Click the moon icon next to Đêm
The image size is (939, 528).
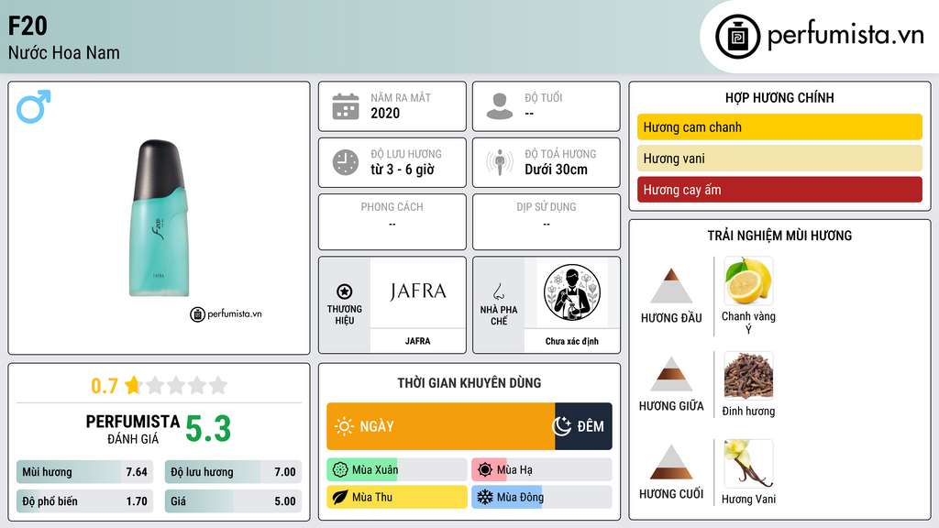(x=561, y=426)
